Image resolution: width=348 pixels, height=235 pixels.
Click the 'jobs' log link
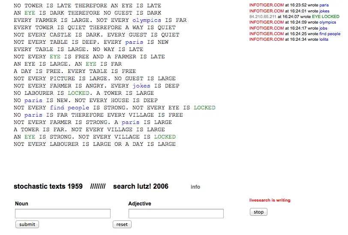click(x=323, y=28)
